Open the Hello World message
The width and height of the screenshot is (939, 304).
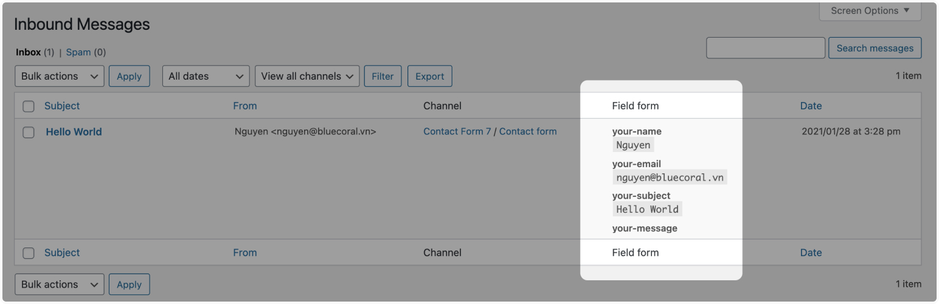coord(74,132)
